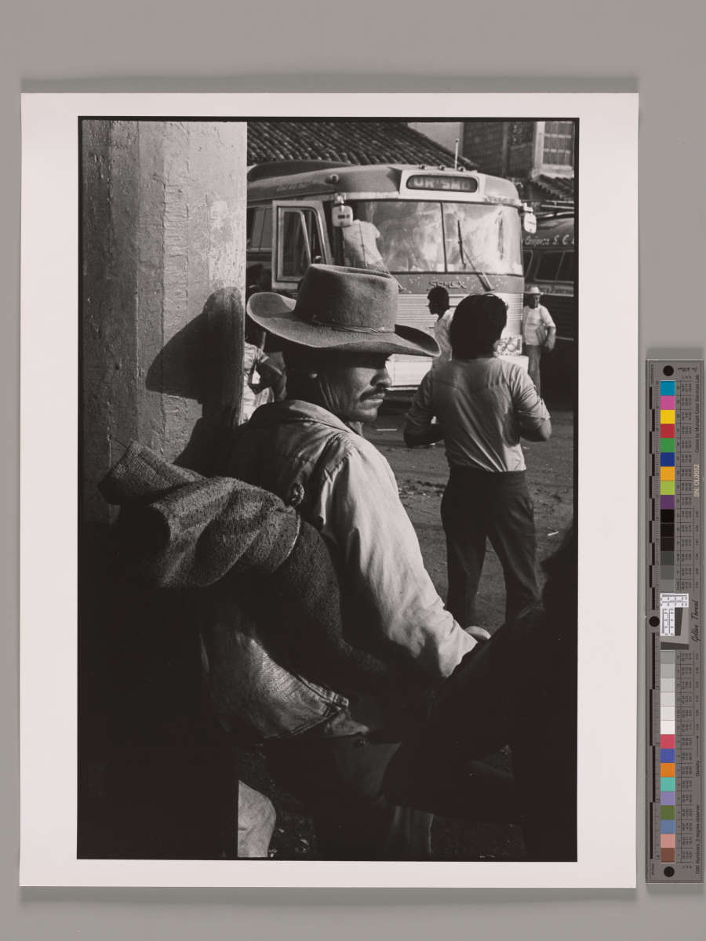Click the bus side mirror by the door

[342, 216]
